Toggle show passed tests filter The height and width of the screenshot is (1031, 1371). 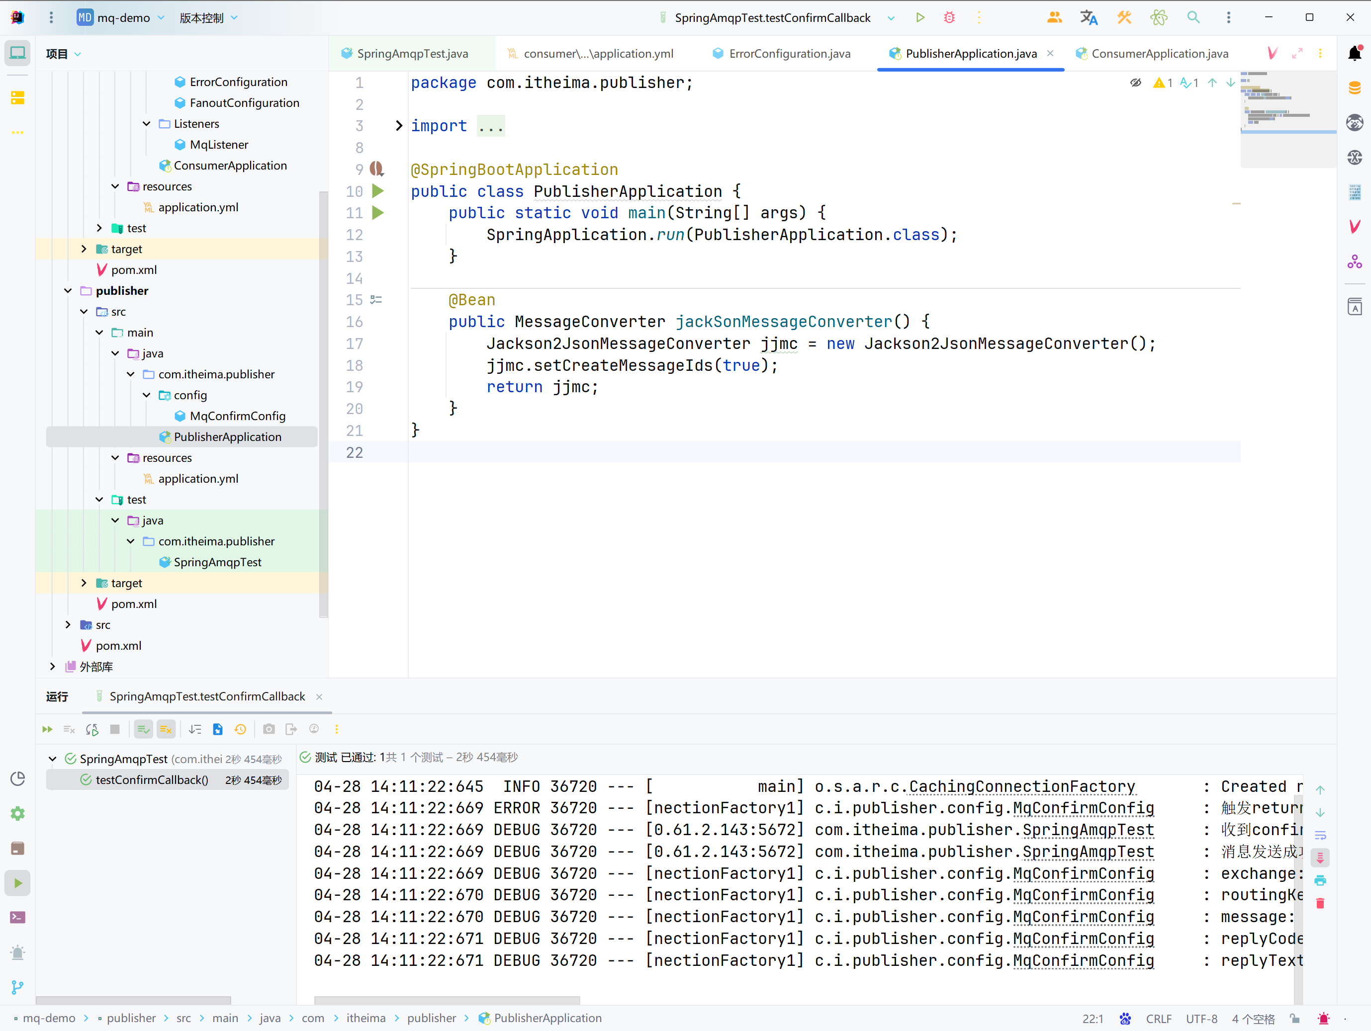(143, 729)
